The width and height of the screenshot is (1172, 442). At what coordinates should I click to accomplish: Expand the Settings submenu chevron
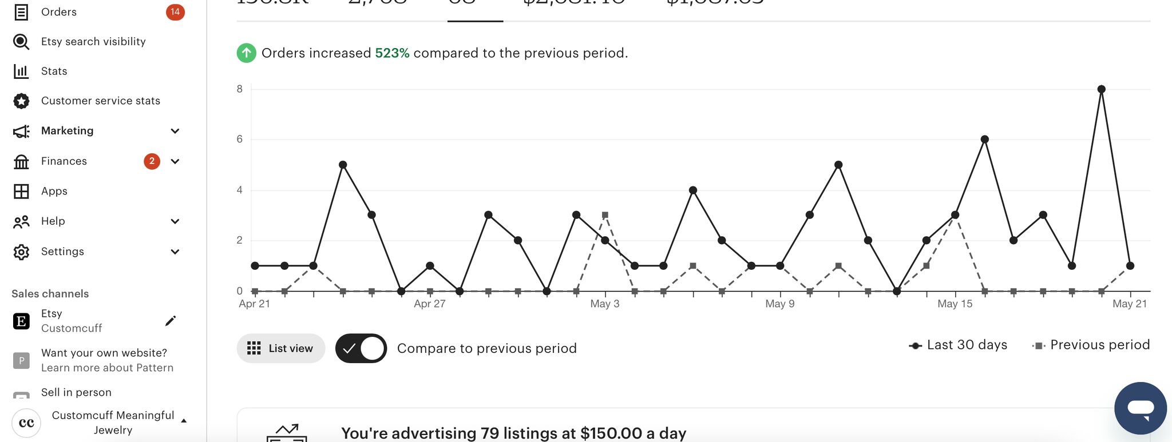[x=175, y=252]
